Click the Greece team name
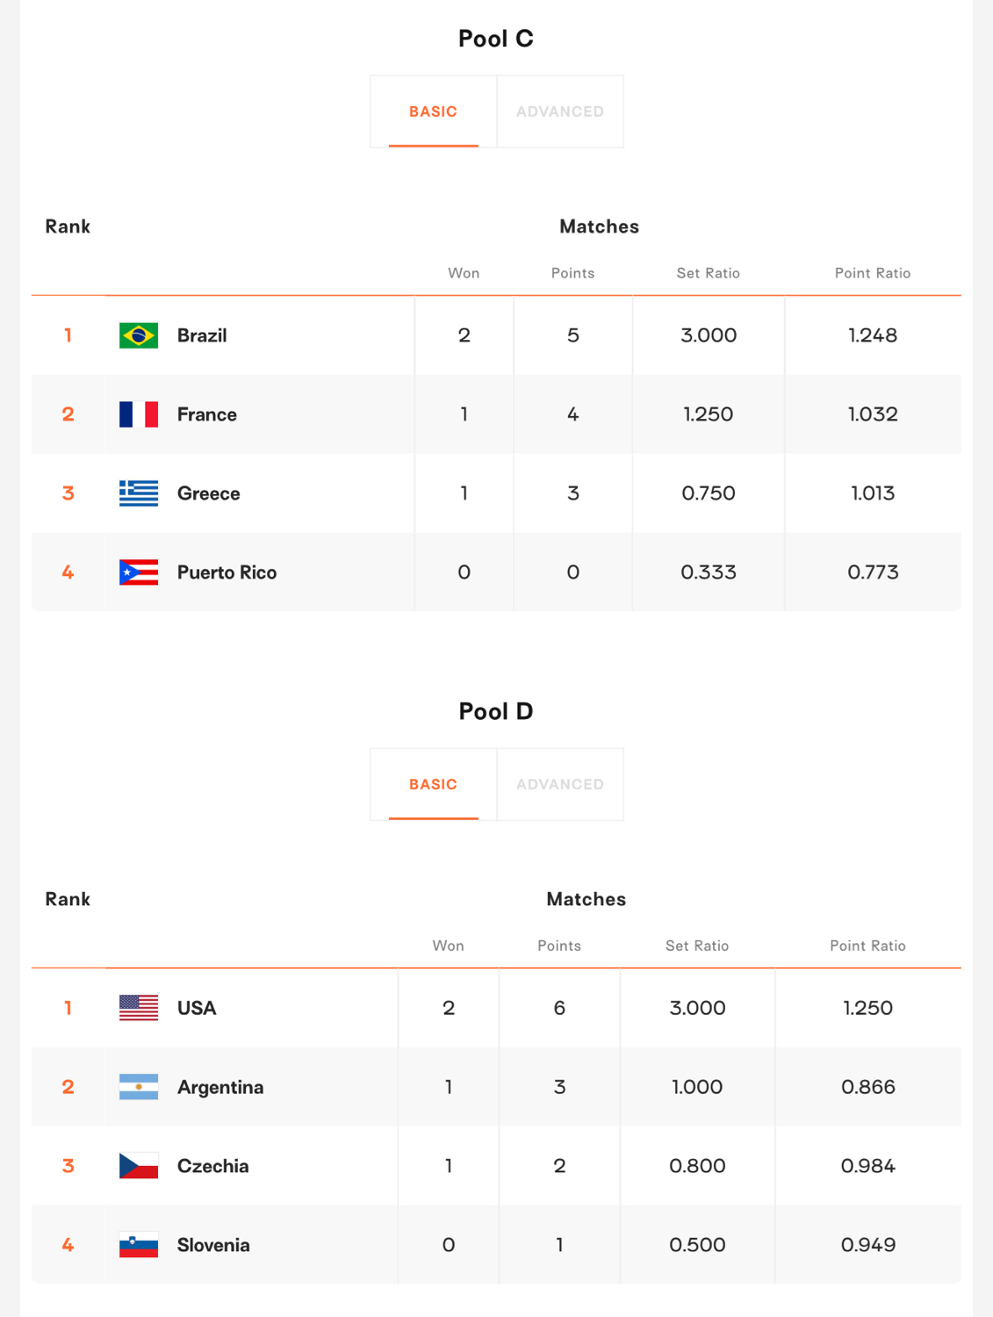This screenshot has width=993, height=1317. click(208, 493)
